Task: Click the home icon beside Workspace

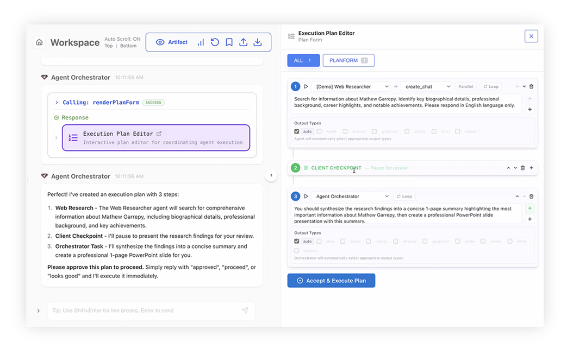Action: point(39,42)
